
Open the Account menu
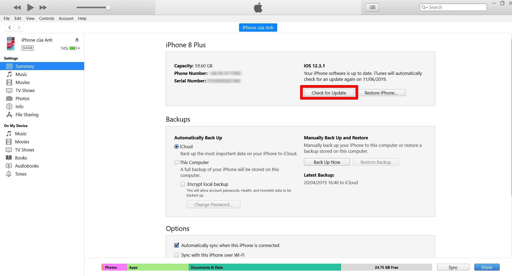click(66, 18)
